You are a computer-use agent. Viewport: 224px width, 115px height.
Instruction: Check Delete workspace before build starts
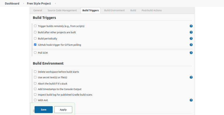click(35, 72)
